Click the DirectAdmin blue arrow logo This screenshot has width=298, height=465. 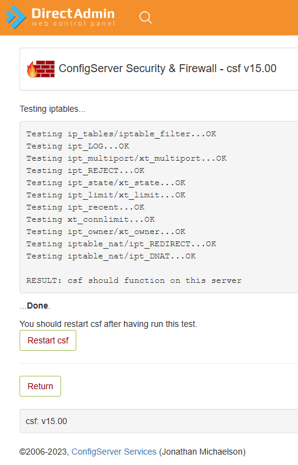pyautogui.click(x=16, y=17)
